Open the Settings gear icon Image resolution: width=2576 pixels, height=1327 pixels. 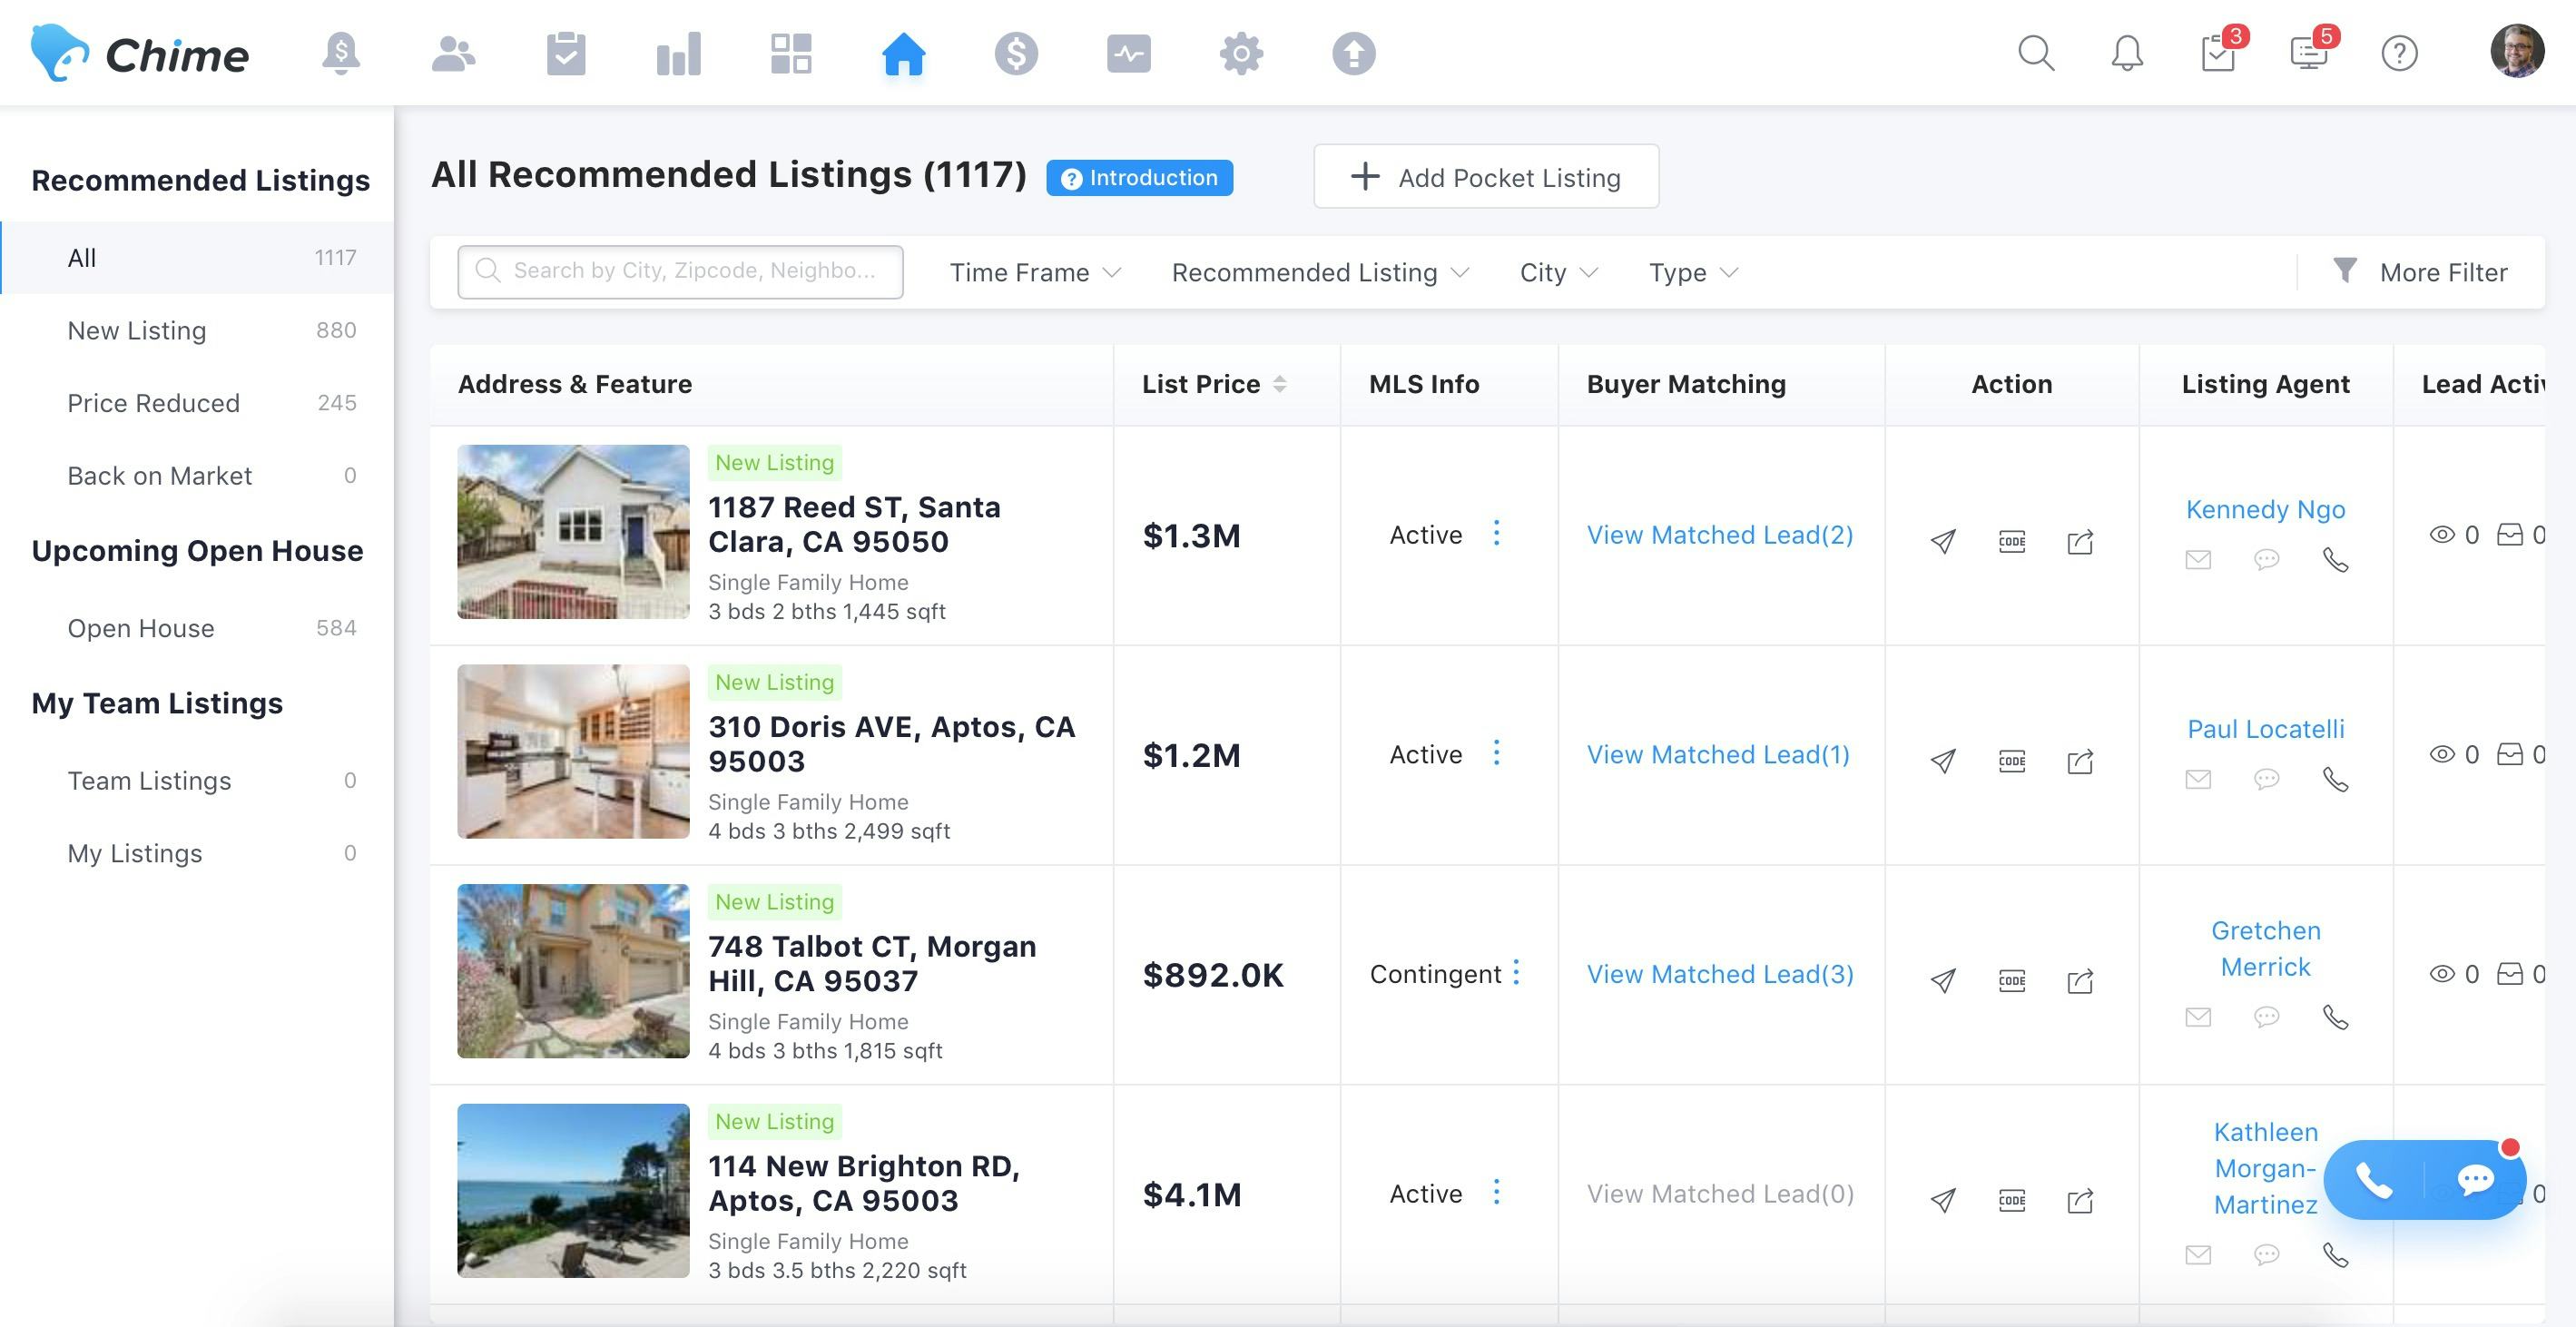(x=1241, y=53)
